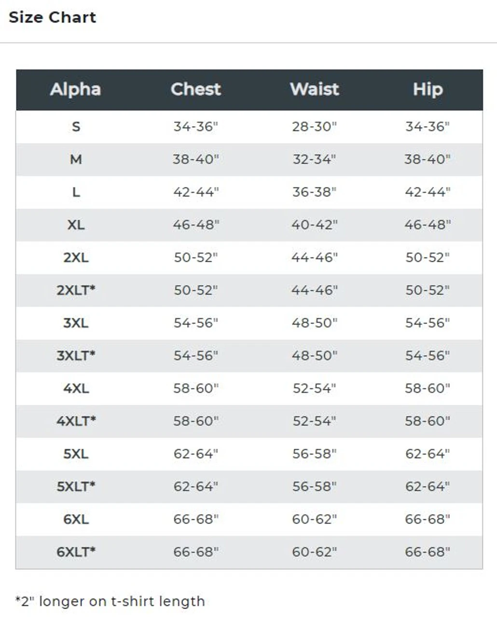Click the Waist column header
This screenshot has width=497, height=617.
click(x=314, y=90)
